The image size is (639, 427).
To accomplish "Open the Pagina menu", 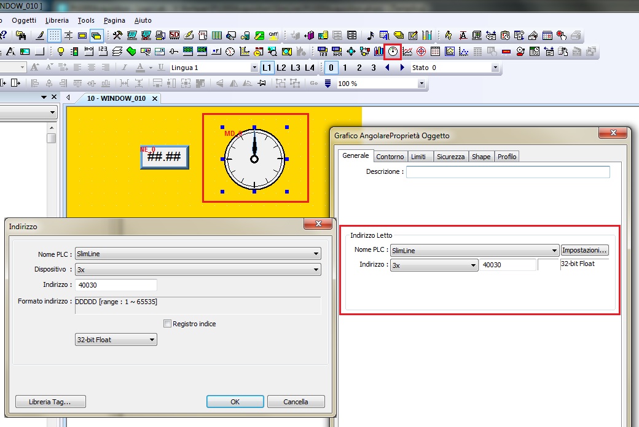I will click(114, 20).
